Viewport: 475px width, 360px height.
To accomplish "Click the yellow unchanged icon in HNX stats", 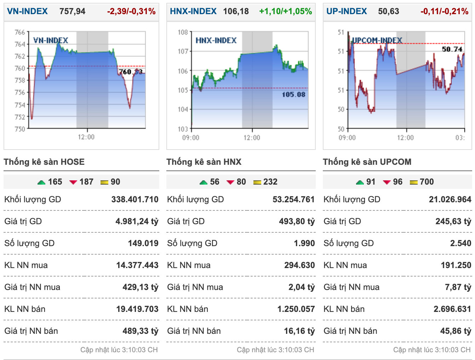I will (x=257, y=182).
